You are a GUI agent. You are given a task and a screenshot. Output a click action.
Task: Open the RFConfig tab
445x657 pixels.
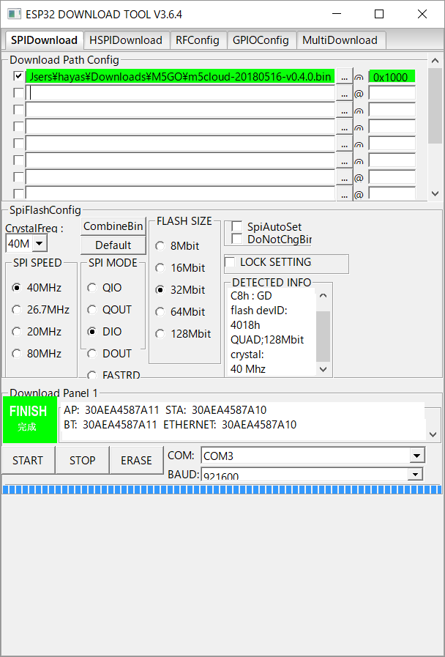point(198,40)
